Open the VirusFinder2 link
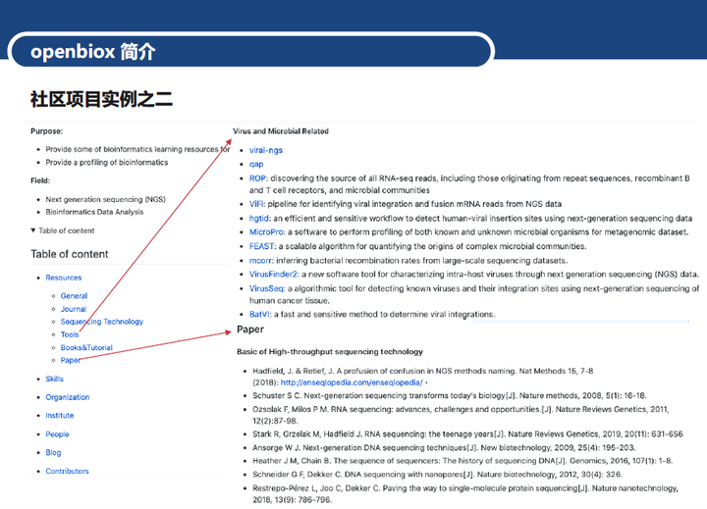Viewport: 707px width, 509px height. tap(273, 275)
